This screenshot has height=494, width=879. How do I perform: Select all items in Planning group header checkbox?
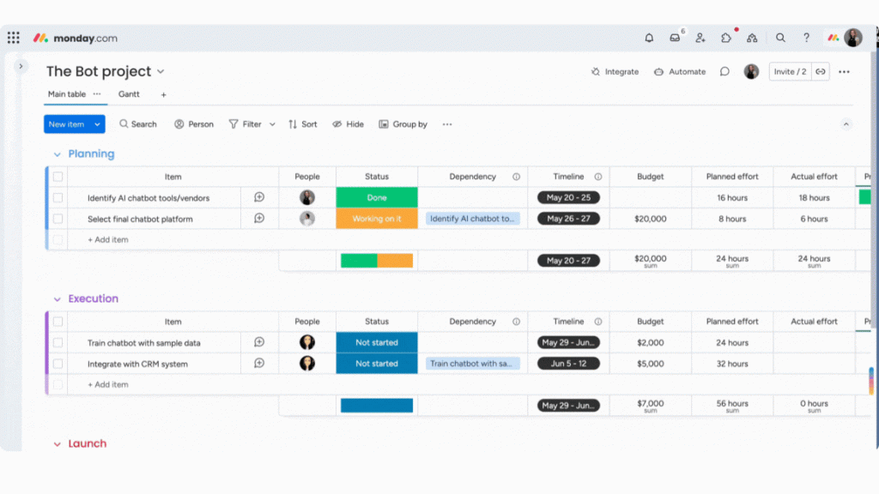[58, 177]
